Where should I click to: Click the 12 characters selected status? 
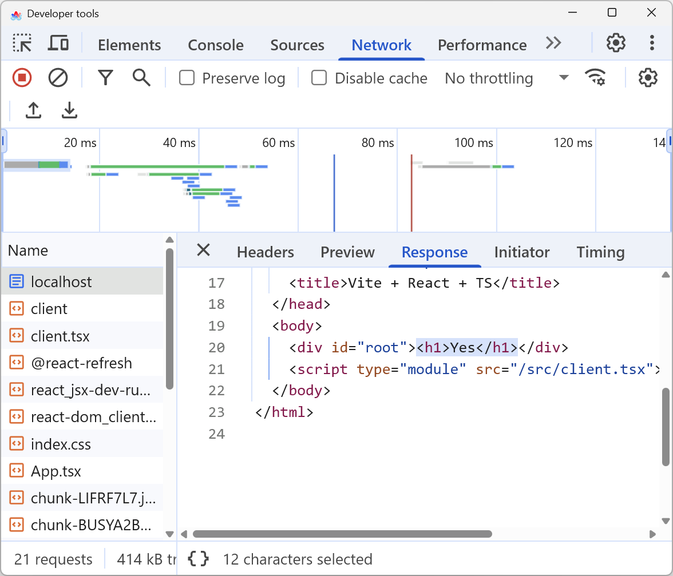pyautogui.click(x=298, y=559)
